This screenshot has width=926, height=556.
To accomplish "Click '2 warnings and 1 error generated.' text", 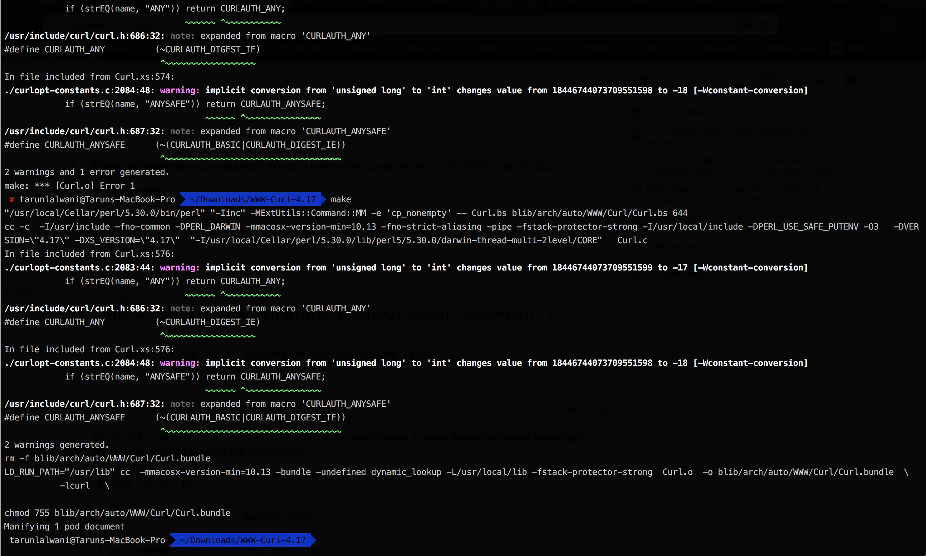I will 86,172.
